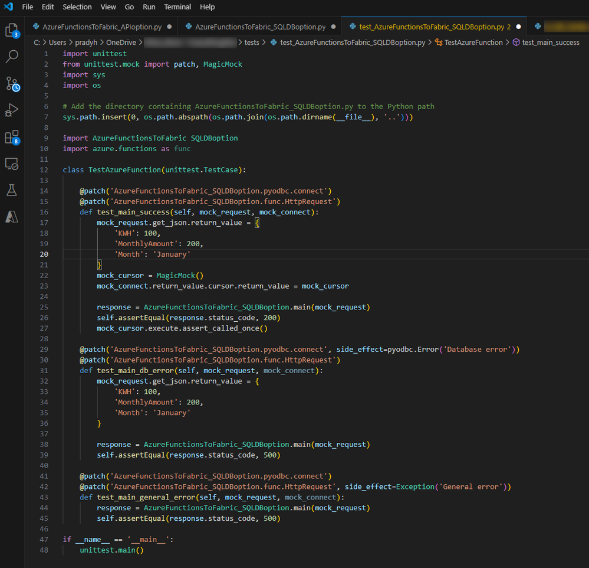589x568 pixels.
Task: Open the Explorer view in activity bar
Action: [12, 30]
